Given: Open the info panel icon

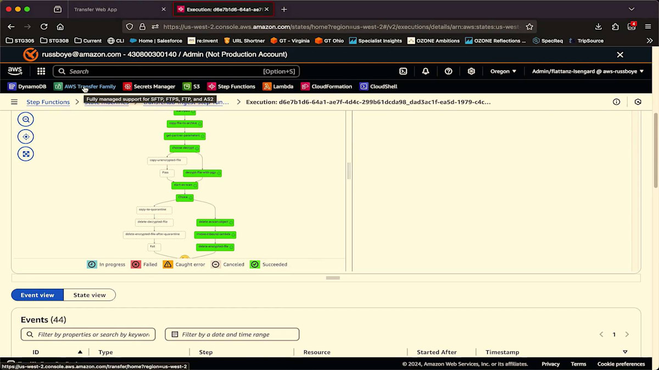Looking at the screenshot, I should [616, 102].
